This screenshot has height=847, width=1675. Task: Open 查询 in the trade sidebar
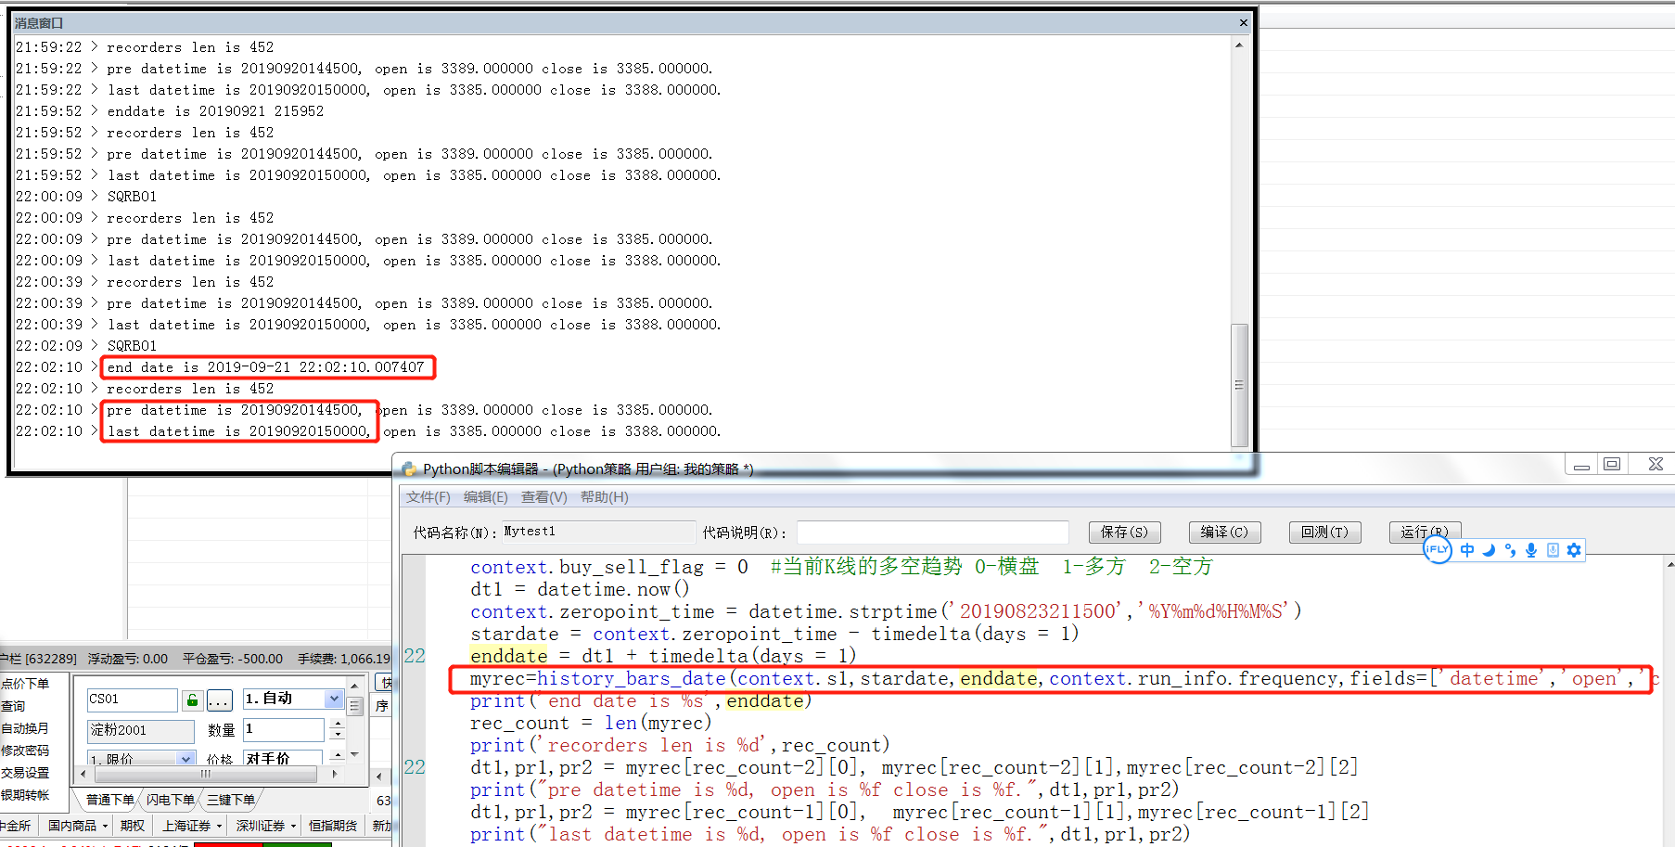point(13,706)
